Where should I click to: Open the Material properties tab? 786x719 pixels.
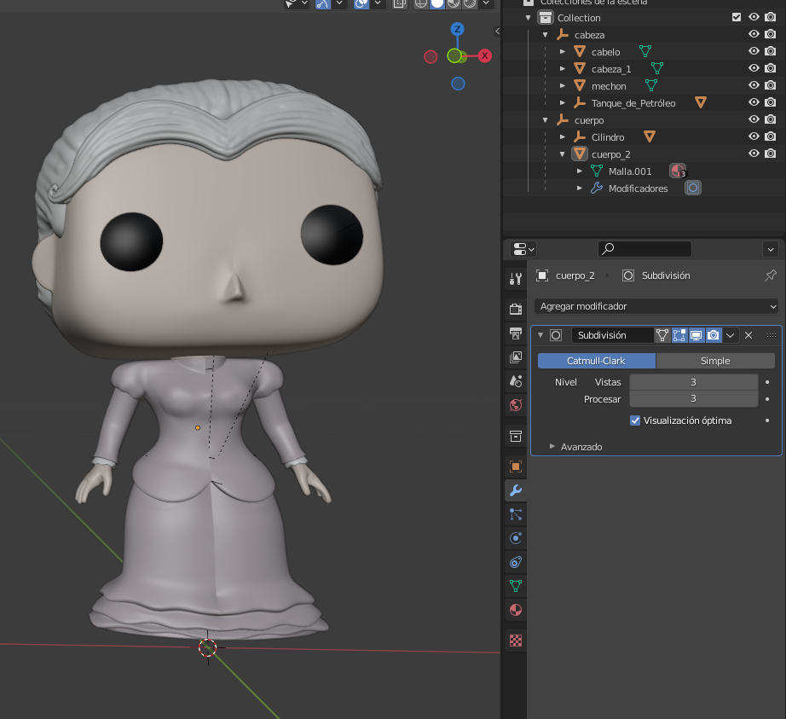coord(515,610)
